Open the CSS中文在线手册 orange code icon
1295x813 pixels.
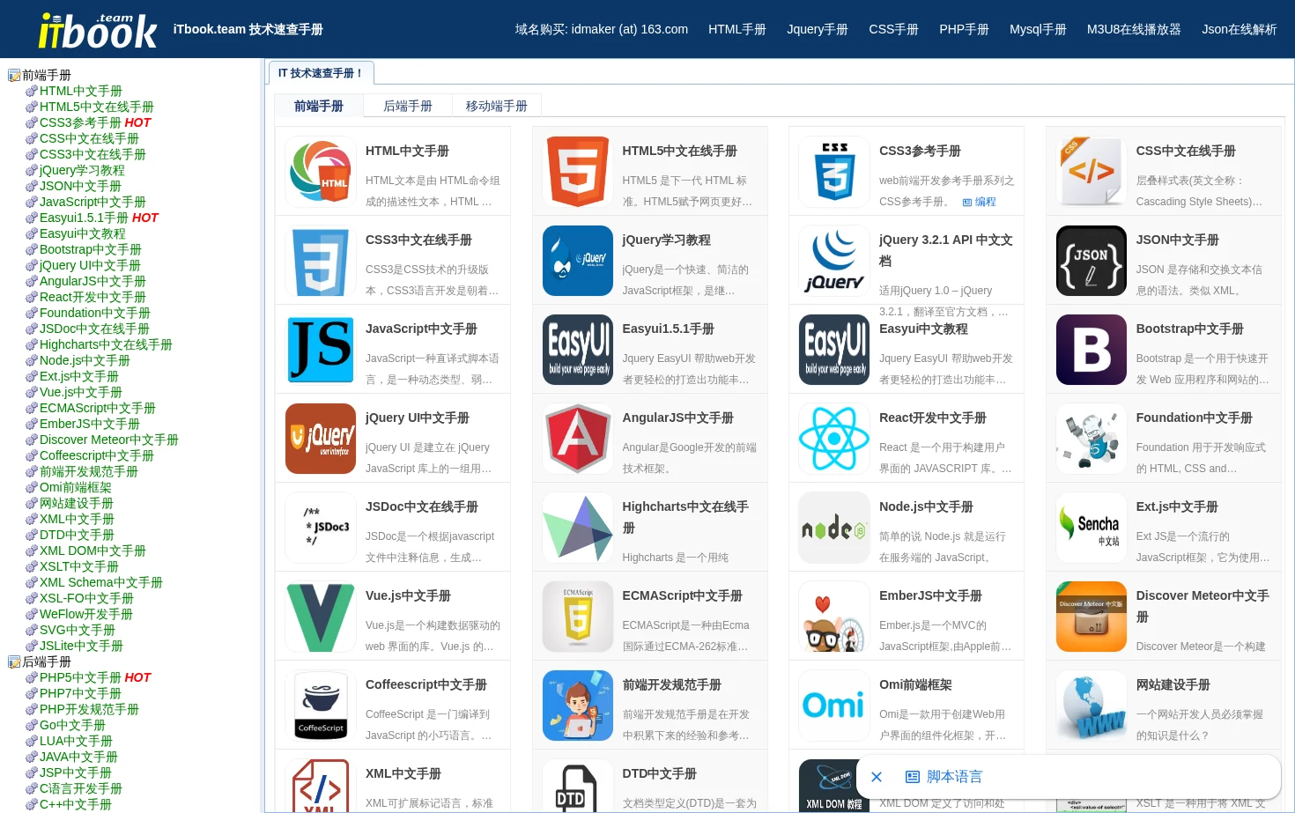tap(1091, 172)
